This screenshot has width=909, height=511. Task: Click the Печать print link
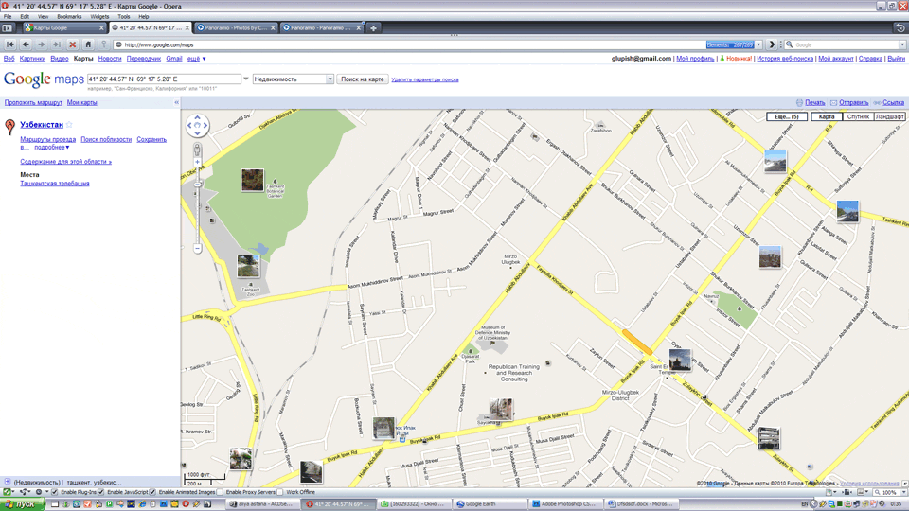(x=814, y=102)
